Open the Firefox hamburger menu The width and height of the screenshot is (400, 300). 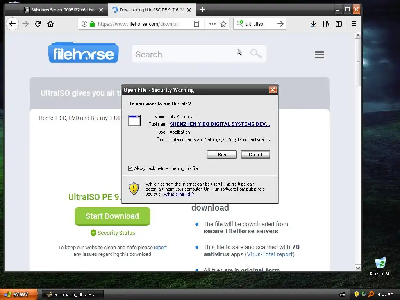click(354, 24)
